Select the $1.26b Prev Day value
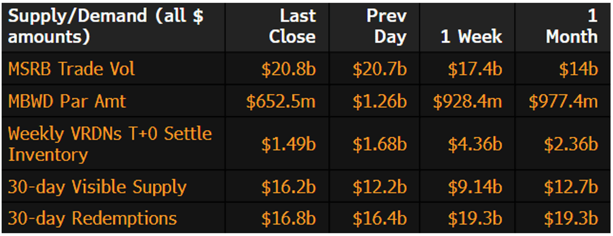Image resolution: width=613 pixels, height=236 pixels. 379,101
